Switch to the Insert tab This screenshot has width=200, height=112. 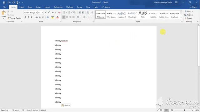pos(22,7)
